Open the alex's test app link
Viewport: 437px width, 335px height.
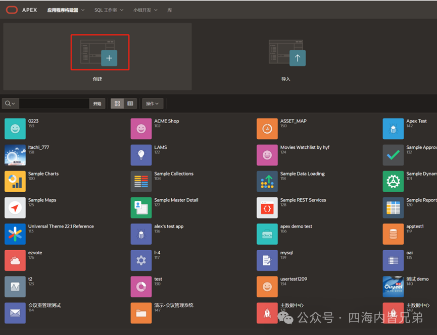[169, 226]
